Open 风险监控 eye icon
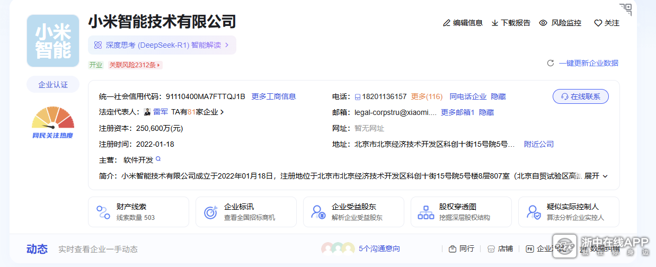 click(x=543, y=23)
